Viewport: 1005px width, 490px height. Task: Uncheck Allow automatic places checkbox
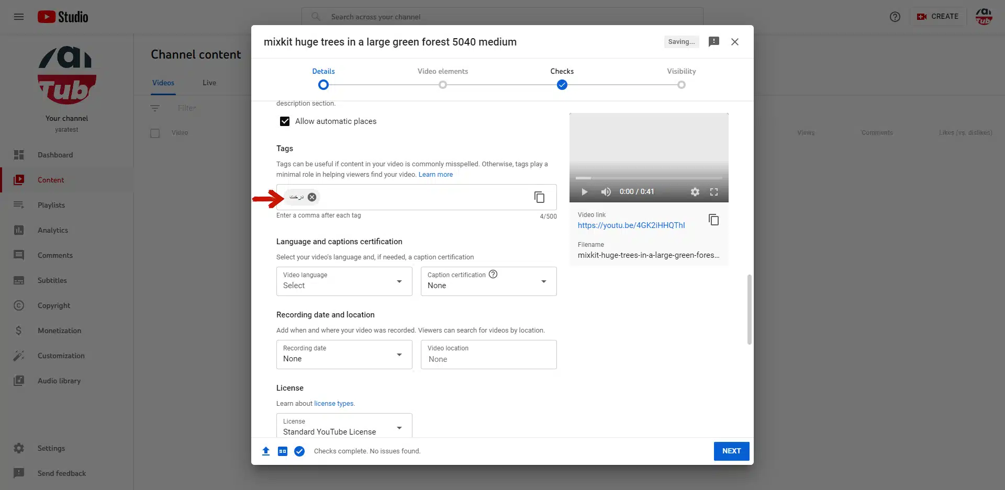(285, 121)
